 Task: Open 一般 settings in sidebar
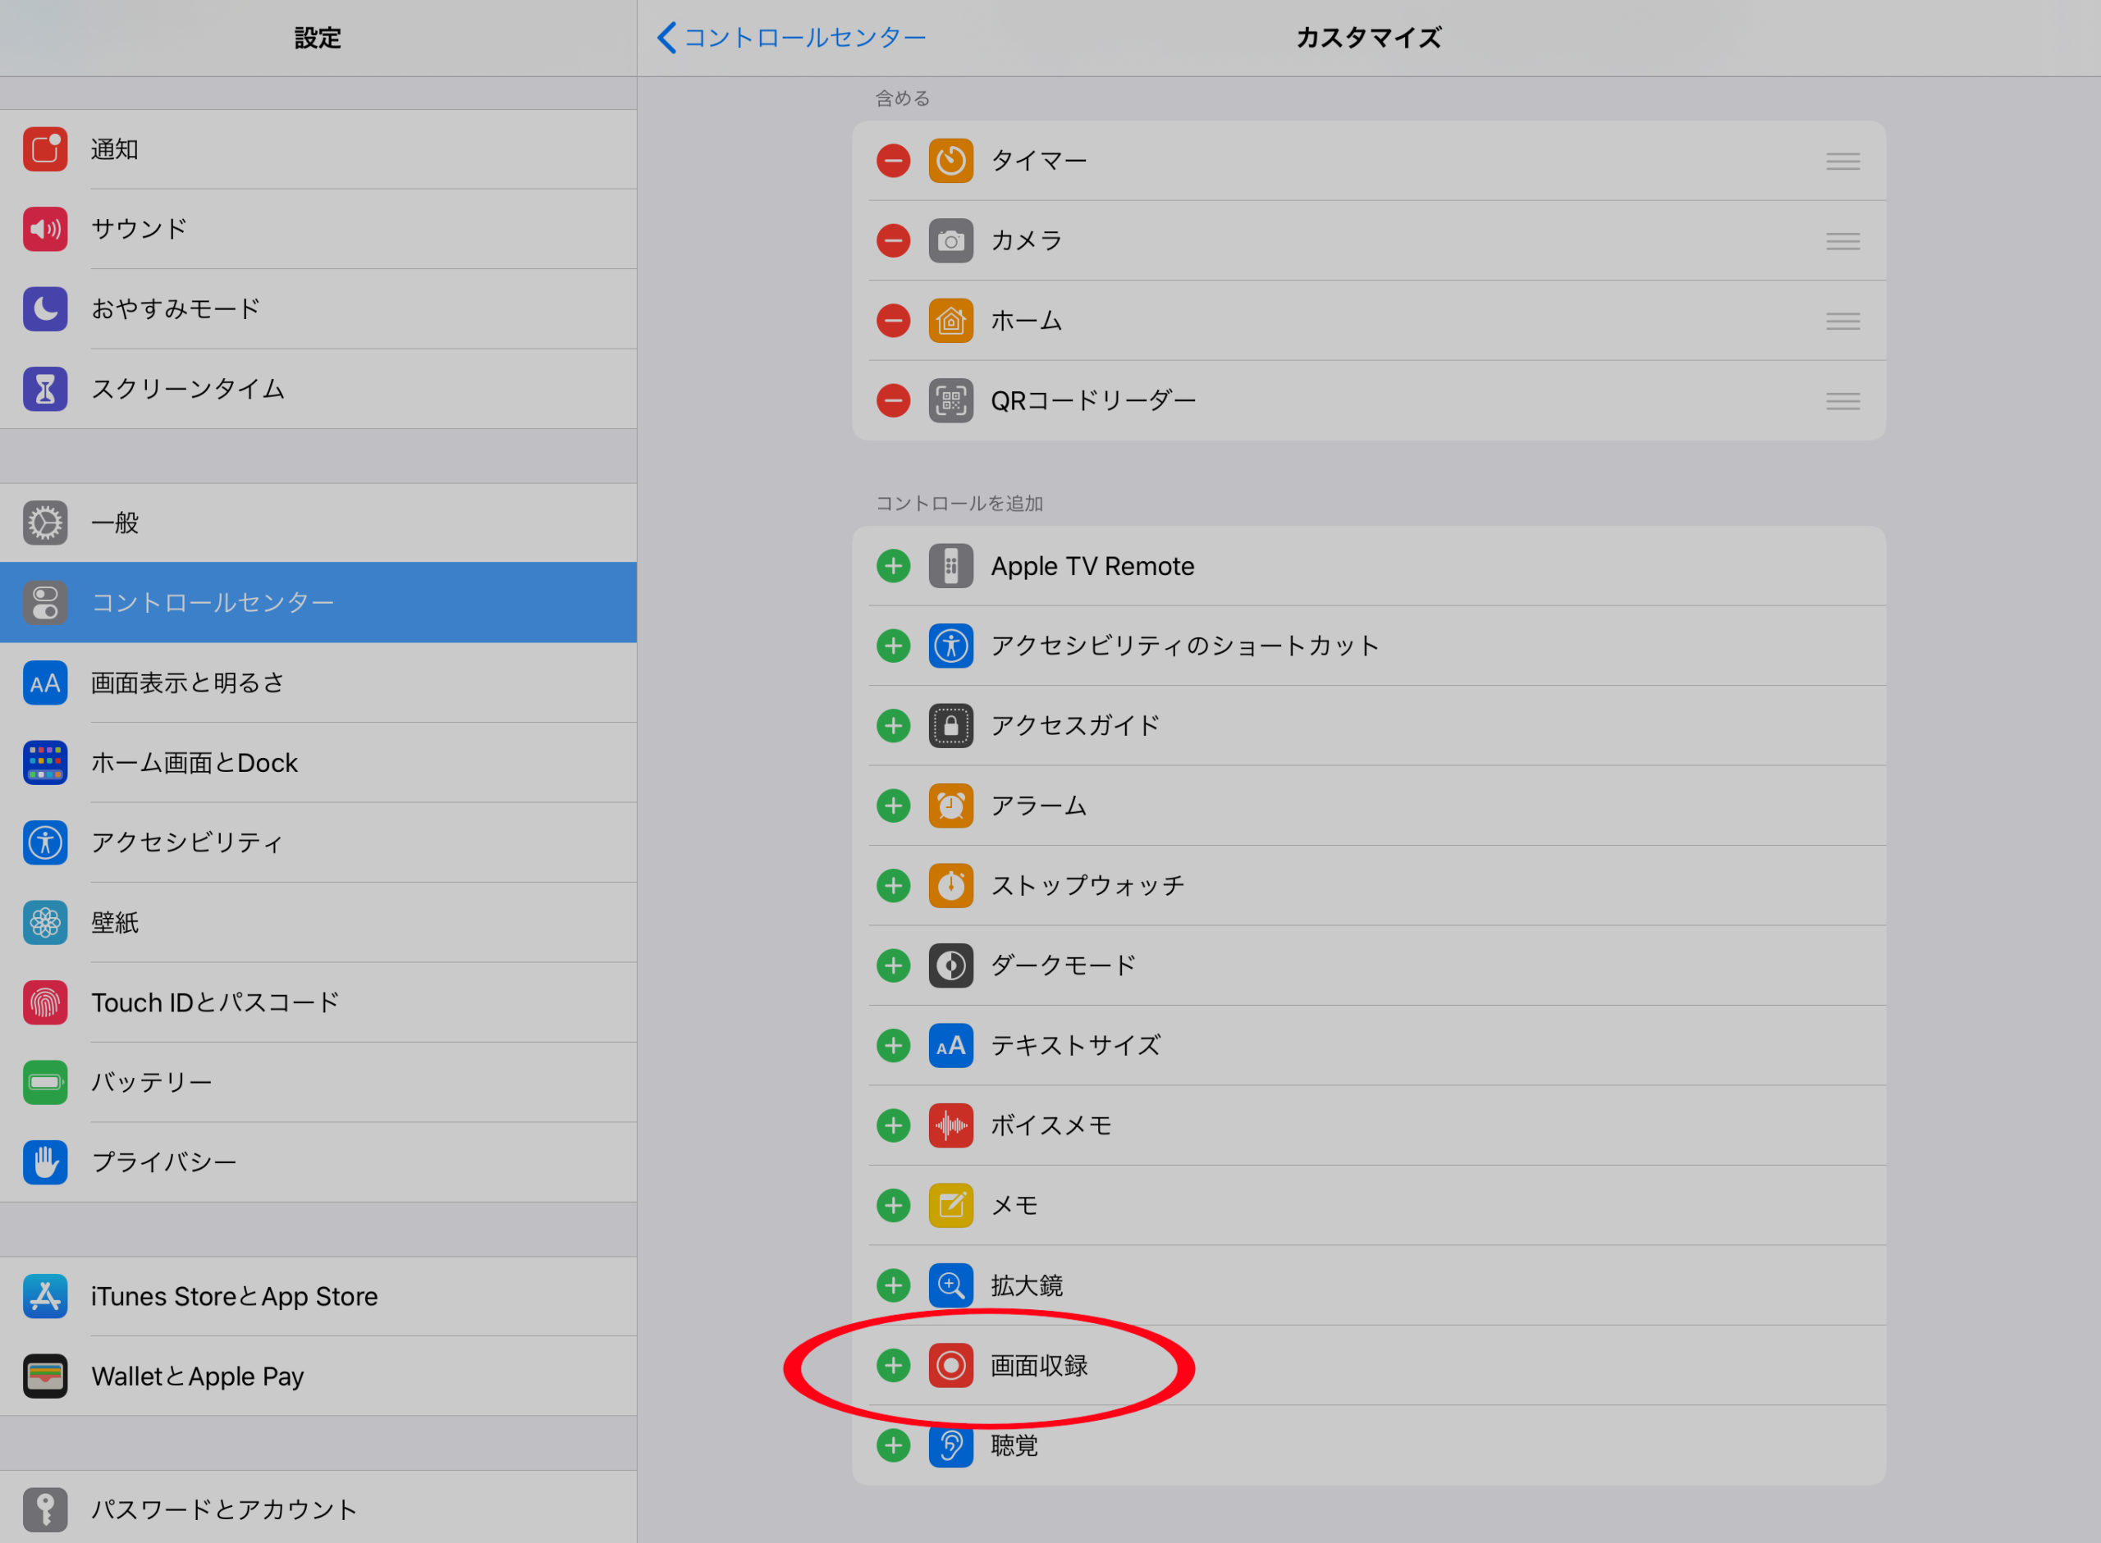pyautogui.click(x=318, y=523)
